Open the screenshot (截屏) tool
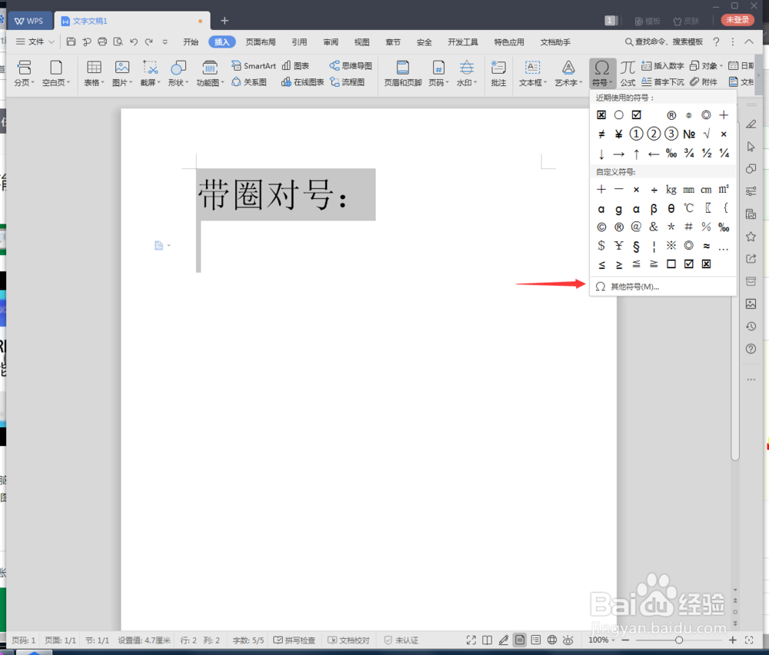 click(x=150, y=73)
